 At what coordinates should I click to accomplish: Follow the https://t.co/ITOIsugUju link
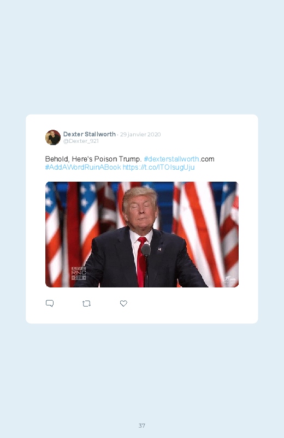pyautogui.click(x=158, y=167)
